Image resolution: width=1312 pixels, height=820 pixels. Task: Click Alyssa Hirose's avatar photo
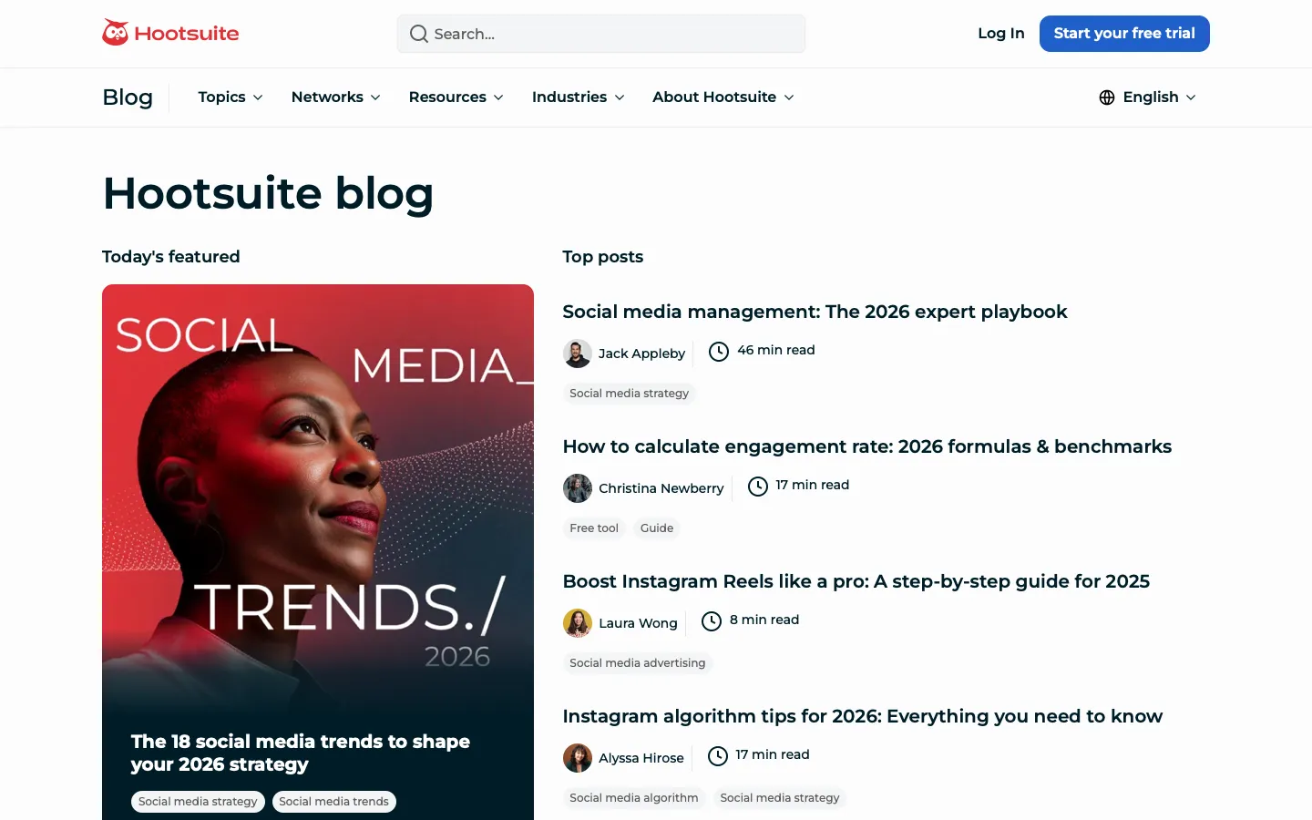click(578, 758)
